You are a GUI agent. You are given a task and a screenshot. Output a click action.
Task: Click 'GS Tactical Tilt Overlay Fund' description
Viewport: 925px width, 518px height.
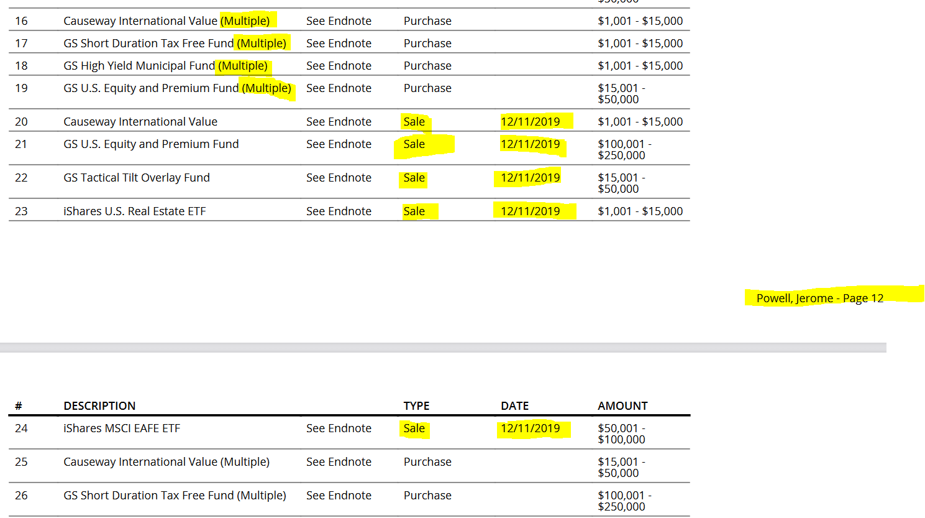click(137, 178)
